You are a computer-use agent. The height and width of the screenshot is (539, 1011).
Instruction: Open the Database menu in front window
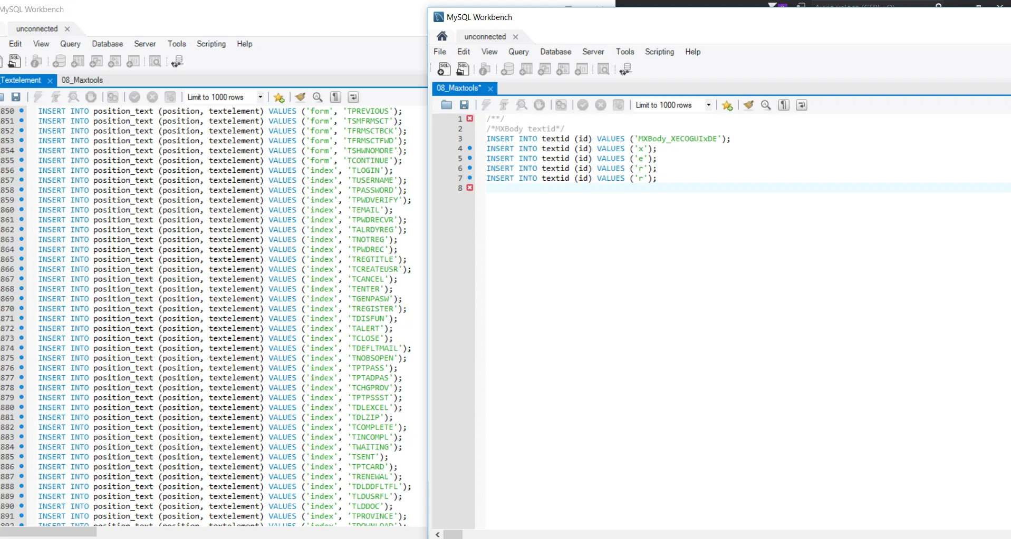pos(556,52)
